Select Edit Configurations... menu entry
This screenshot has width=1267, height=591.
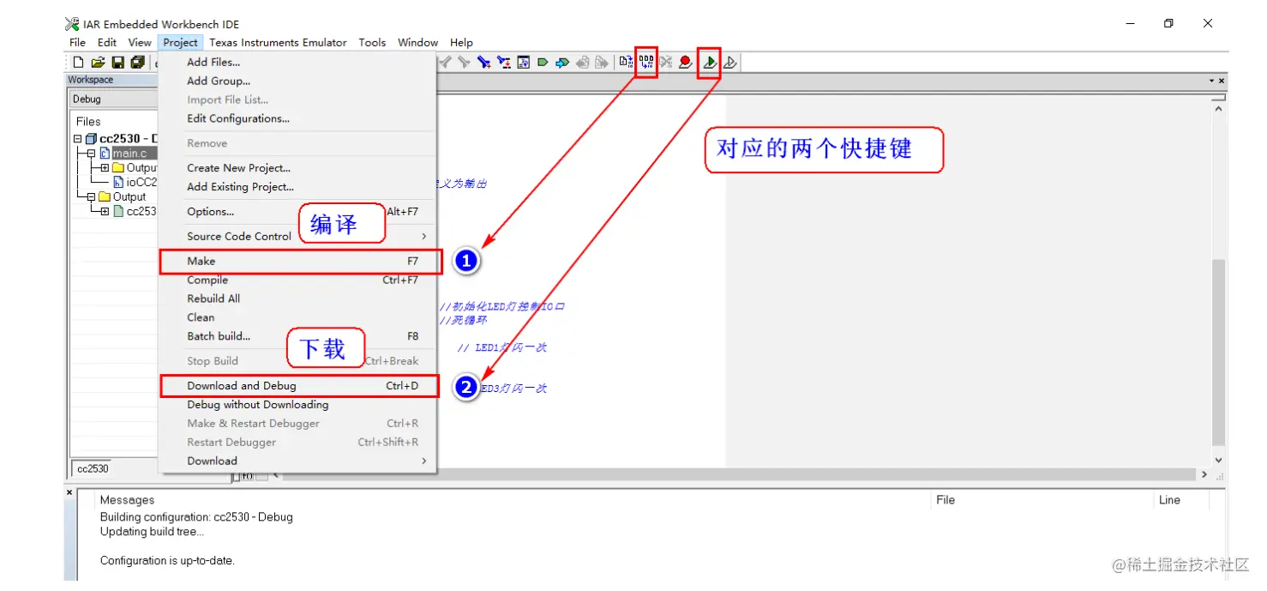pos(297,118)
